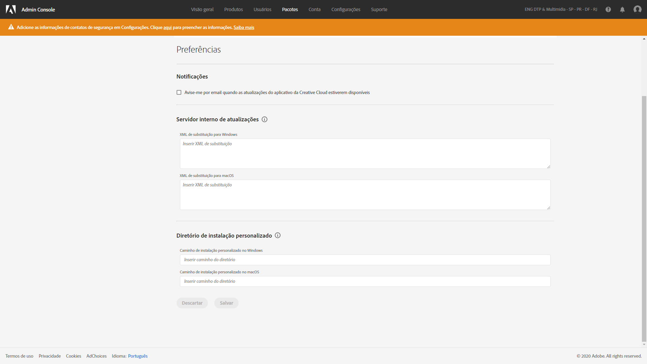This screenshot has height=364, width=647.
Task: Navigate to Visão geral tab
Action: tap(202, 9)
